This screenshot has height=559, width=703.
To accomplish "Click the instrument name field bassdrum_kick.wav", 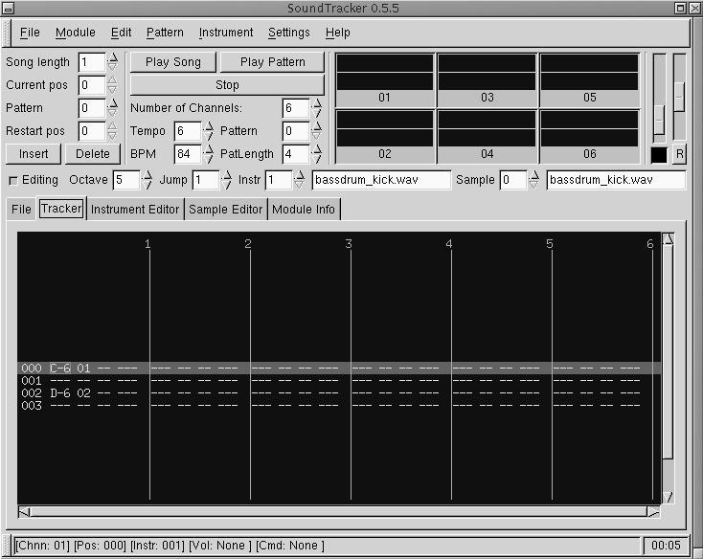I will pyautogui.click(x=381, y=180).
